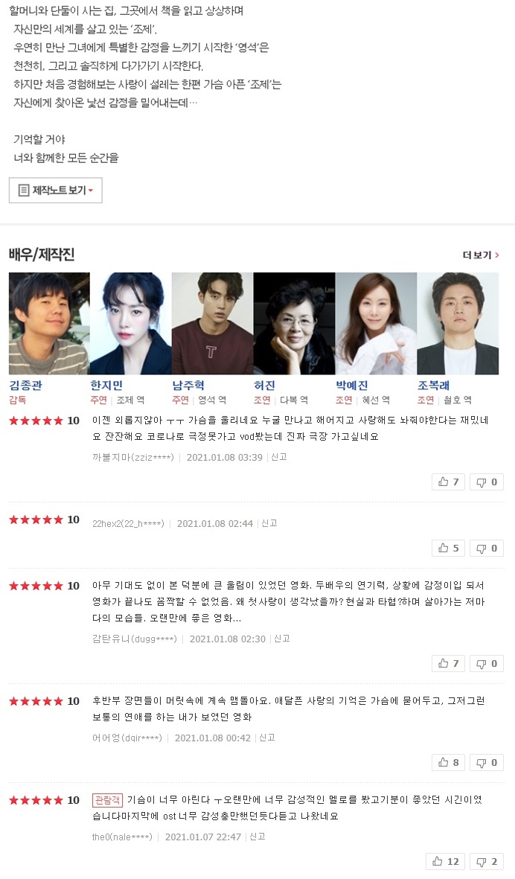This screenshot has height=879, width=515.
Task: Like the review by 어어엉
Action: pyautogui.click(x=448, y=762)
